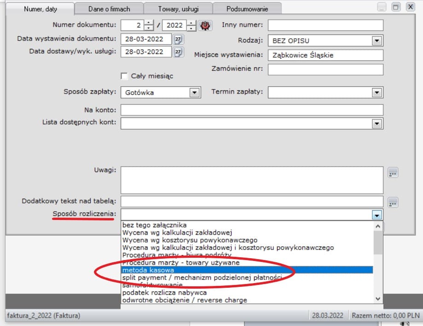
Task: Expand the Termin zapłaty dropdown
Action: pyautogui.click(x=377, y=93)
